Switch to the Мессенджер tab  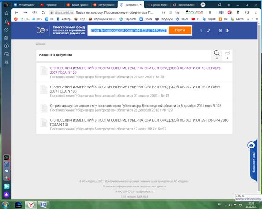25,5
